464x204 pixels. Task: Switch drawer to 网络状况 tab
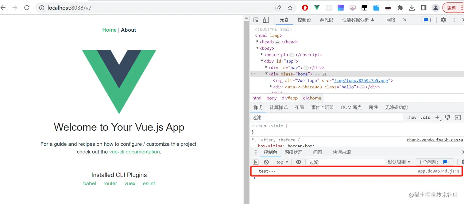(x=293, y=152)
